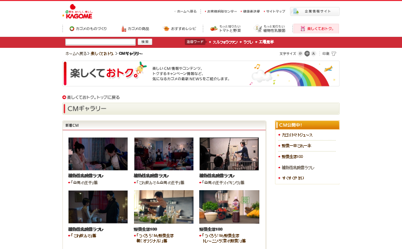Image resolution: width=402 pixels, height=249 pixels.
Task: Focus the site search input field
Action: [x=100, y=42]
